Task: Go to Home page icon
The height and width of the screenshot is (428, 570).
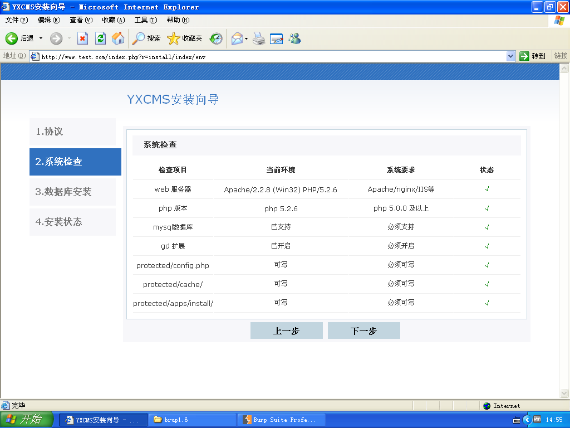Action: click(118, 38)
